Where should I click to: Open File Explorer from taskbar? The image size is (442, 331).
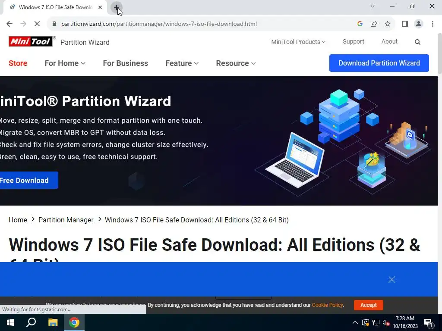click(x=53, y=322)
